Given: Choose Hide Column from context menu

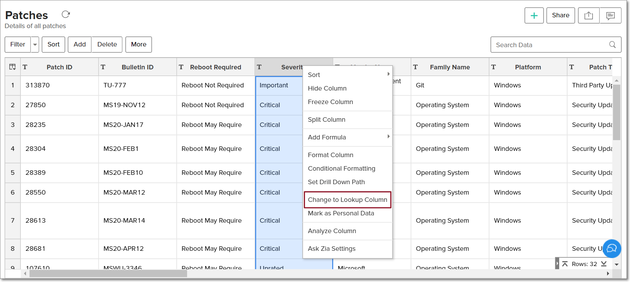Looking at the screenshot, I should tap(327, 88).
